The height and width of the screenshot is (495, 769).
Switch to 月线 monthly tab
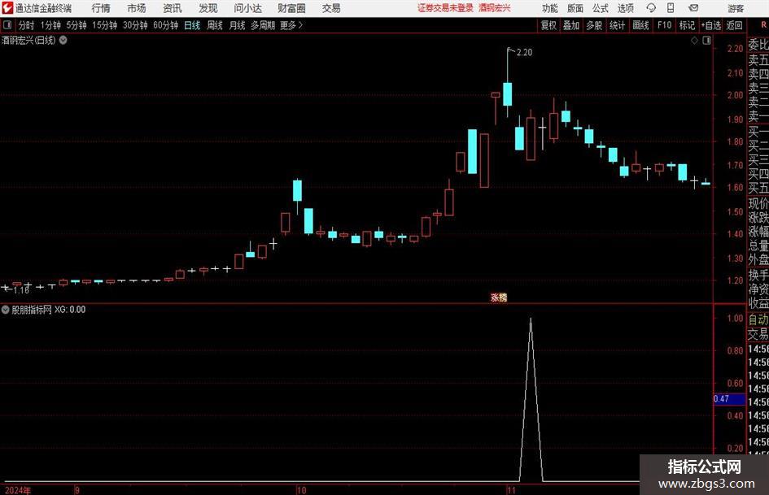(238, 25)
